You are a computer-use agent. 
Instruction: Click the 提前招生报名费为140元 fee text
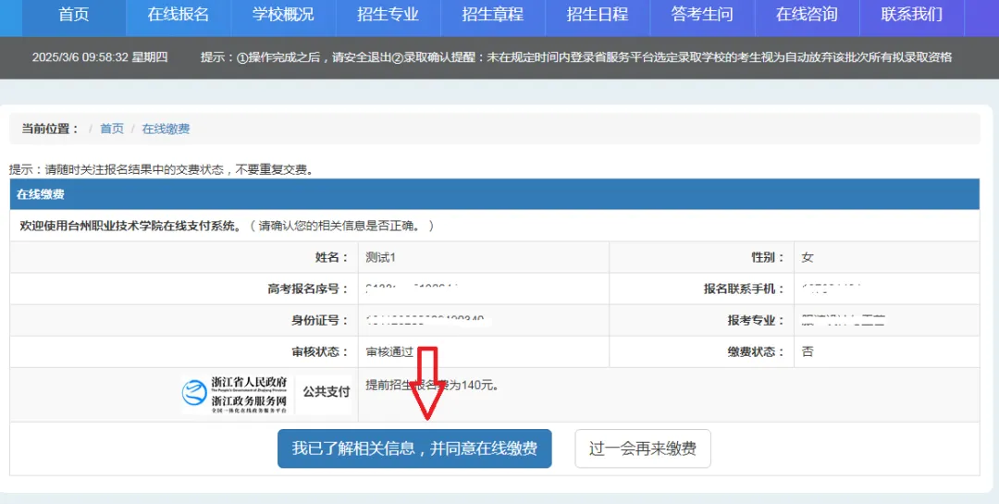coord(432,385)
